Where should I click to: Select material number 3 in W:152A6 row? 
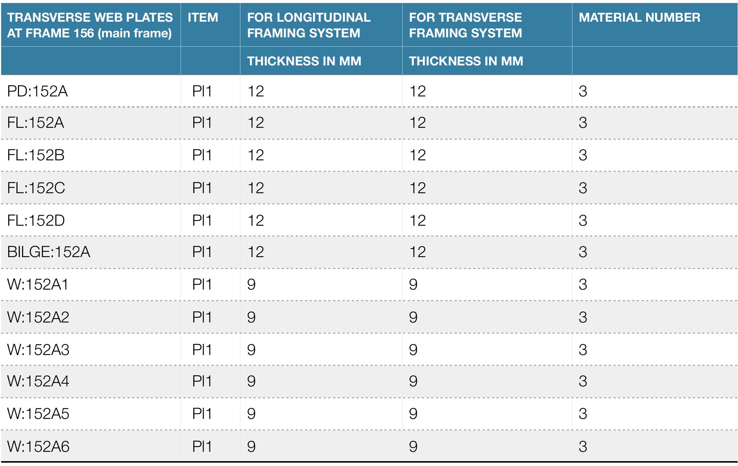coord(583,447)
